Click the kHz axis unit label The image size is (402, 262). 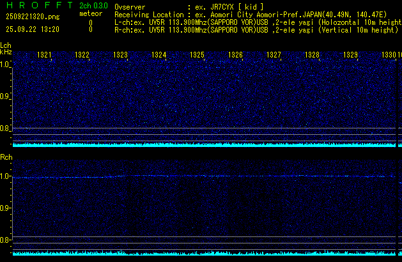(x=6, y=52)
